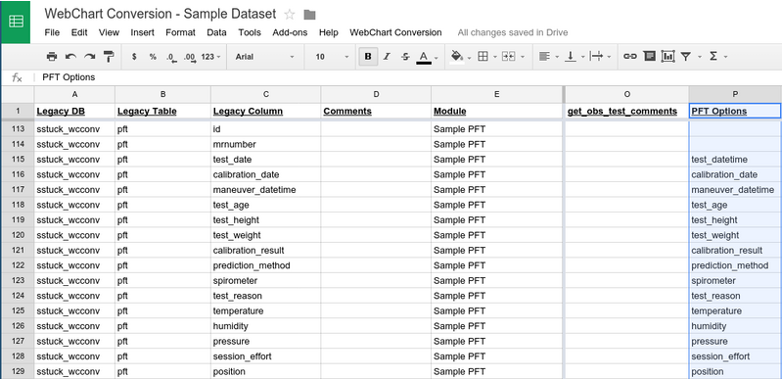This screenshot has height=379, width=782.
Task: Toggle Strikethrough formatting button
Action: click(x=405, y=57)
